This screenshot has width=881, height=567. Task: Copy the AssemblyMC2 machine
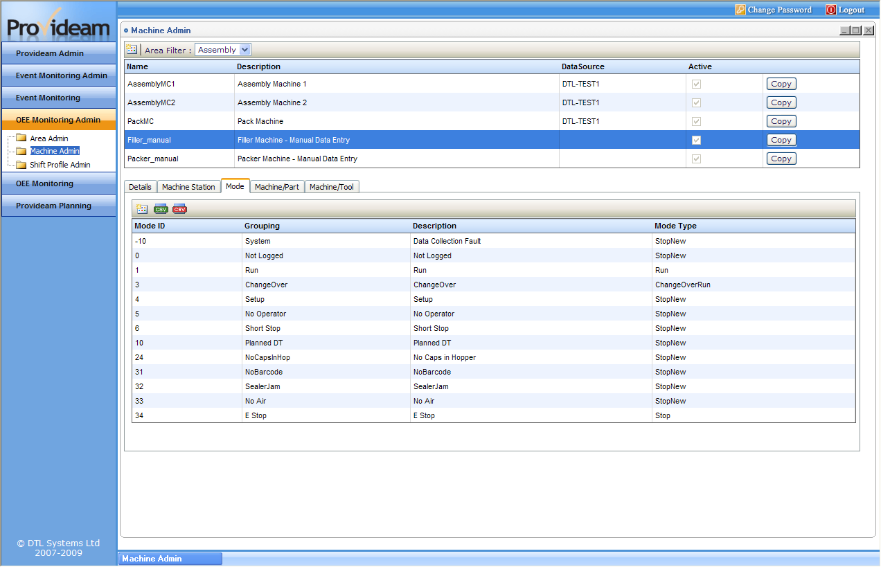coord(781,102)
